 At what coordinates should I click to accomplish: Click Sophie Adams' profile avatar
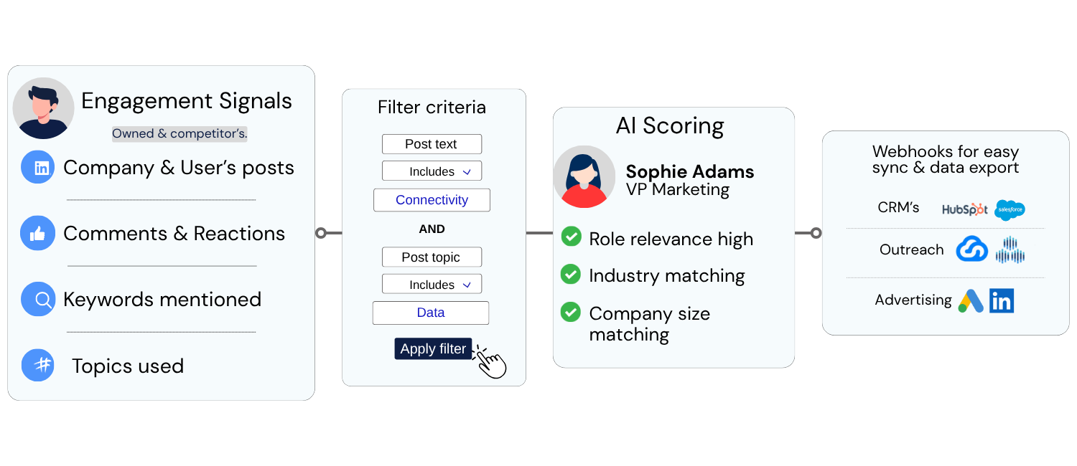[x=584, y=176]
